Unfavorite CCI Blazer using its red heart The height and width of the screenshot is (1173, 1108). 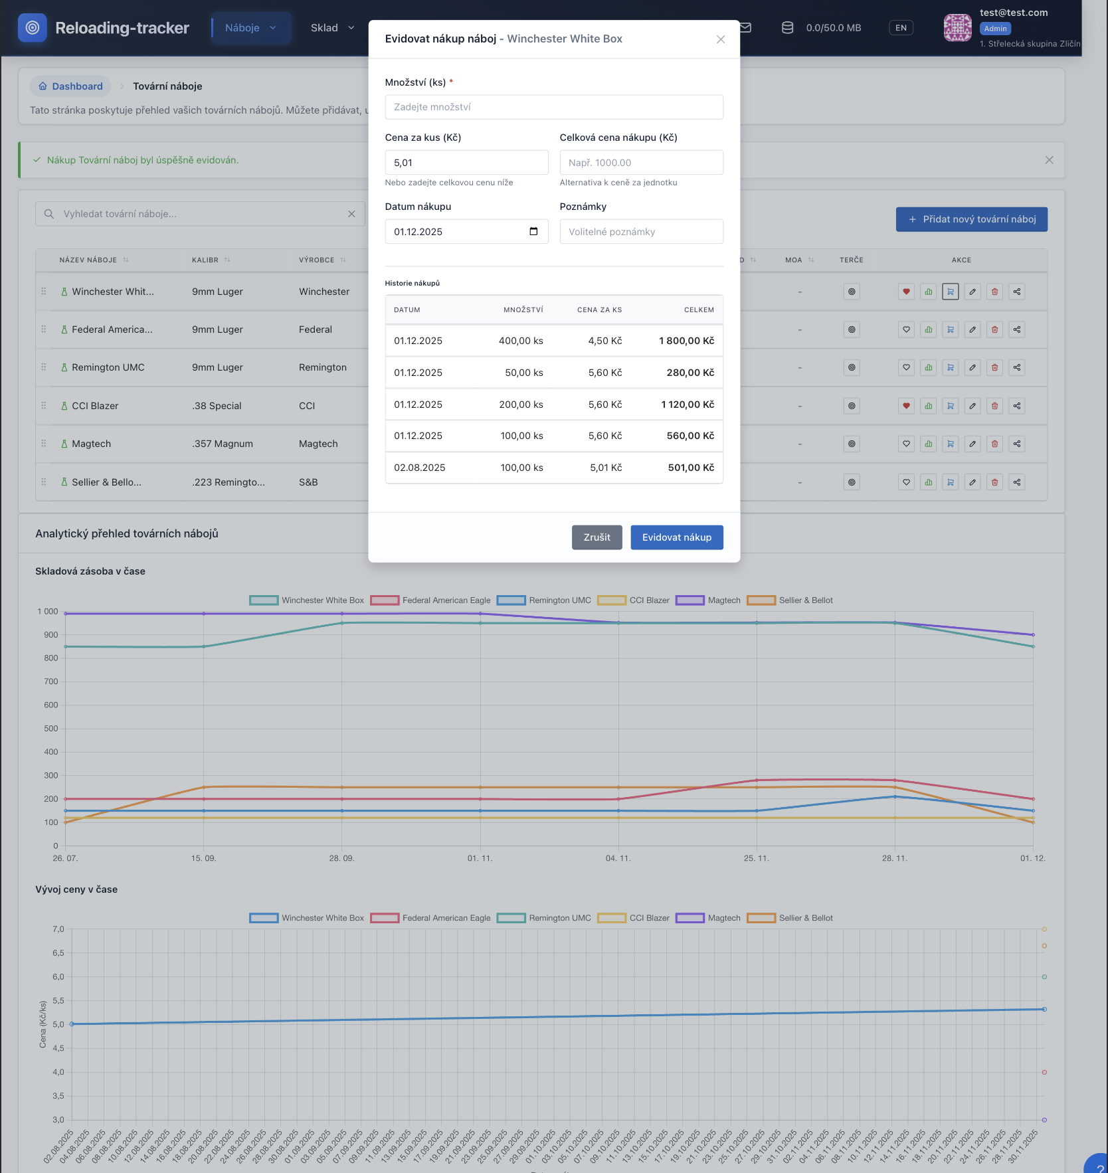(x=906, y=406)
